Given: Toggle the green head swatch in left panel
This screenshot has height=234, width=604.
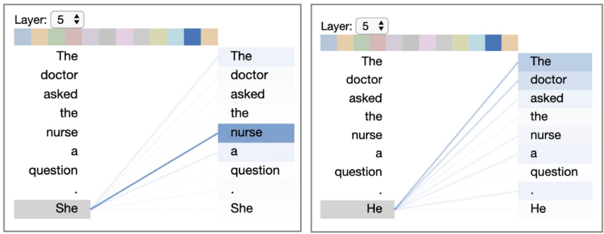Looking at the screenshot, I should click(56, 37).
